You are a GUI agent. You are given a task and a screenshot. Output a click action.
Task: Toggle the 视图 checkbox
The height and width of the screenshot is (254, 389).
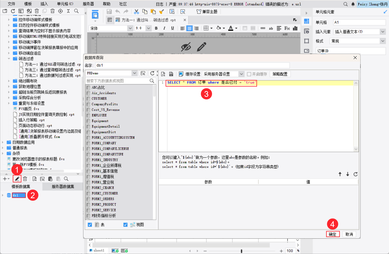(x=125, y=225)
